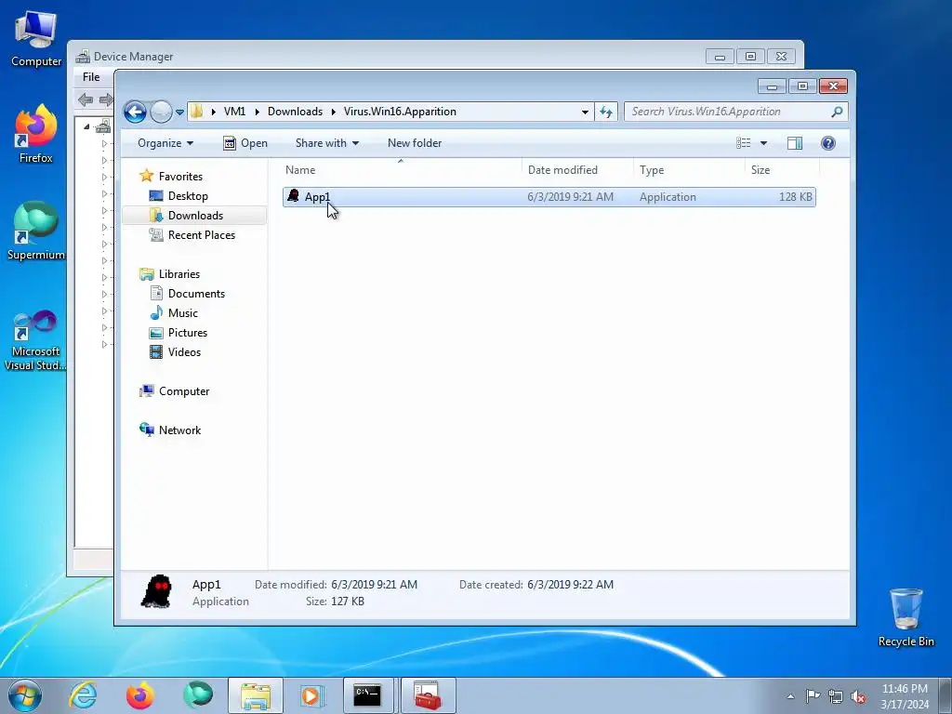Click the 128 KB size cell
This screenshot has height=714, width=952.
click(796, 197)
